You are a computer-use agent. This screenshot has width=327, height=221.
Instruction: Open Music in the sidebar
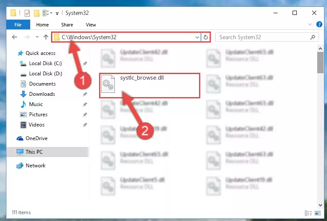pos(36,104)
